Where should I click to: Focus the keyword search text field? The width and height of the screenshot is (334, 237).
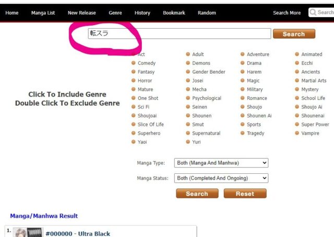tap(180, 33)
